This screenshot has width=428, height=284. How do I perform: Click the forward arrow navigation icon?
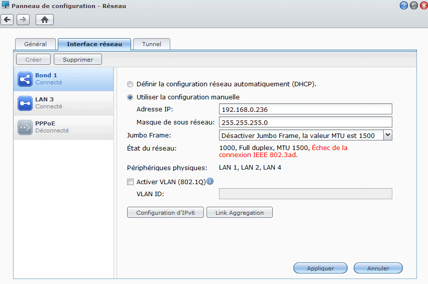pos(23,20)
